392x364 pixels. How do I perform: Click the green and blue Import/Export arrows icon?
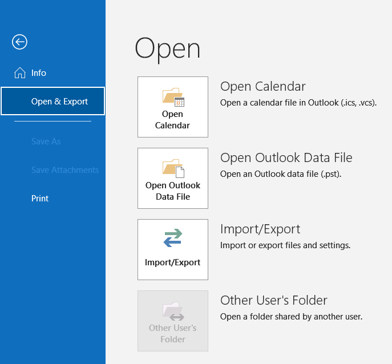[173, 238]
